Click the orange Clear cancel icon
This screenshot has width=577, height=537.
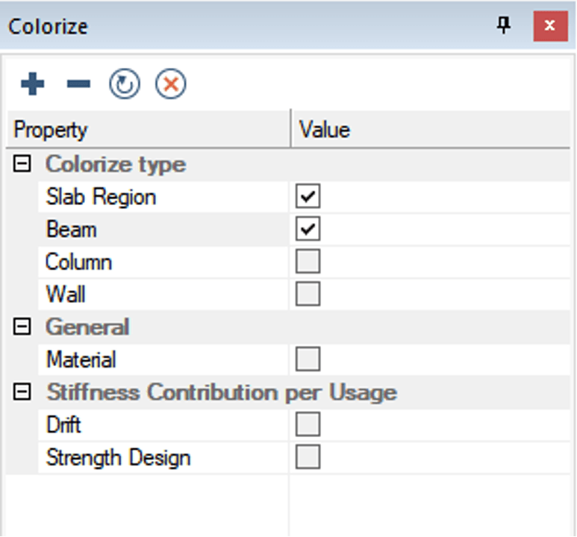coord(170,84)
